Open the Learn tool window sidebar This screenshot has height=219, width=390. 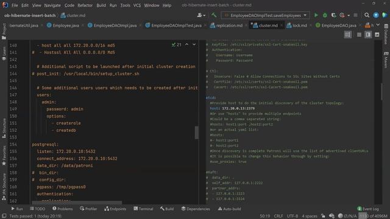[4, 54]
